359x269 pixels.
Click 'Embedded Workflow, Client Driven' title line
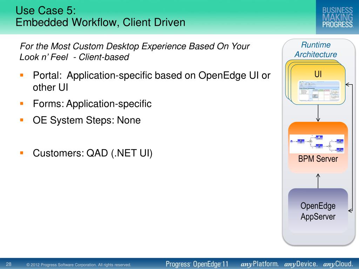point(100,22)
